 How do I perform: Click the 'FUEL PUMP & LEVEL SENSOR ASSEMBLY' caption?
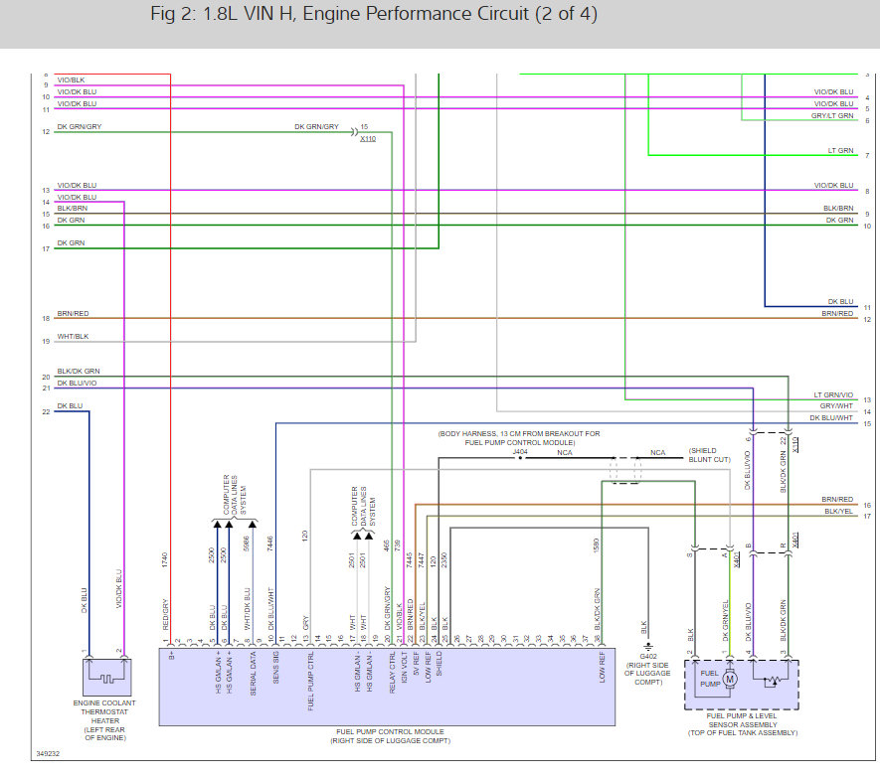(743, 724)
